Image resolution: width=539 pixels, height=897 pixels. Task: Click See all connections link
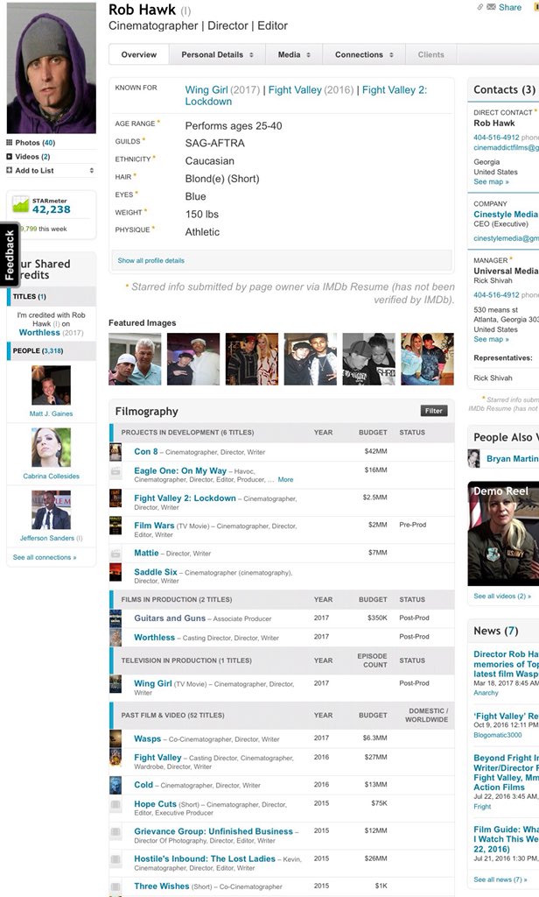[x=45, y=557]
